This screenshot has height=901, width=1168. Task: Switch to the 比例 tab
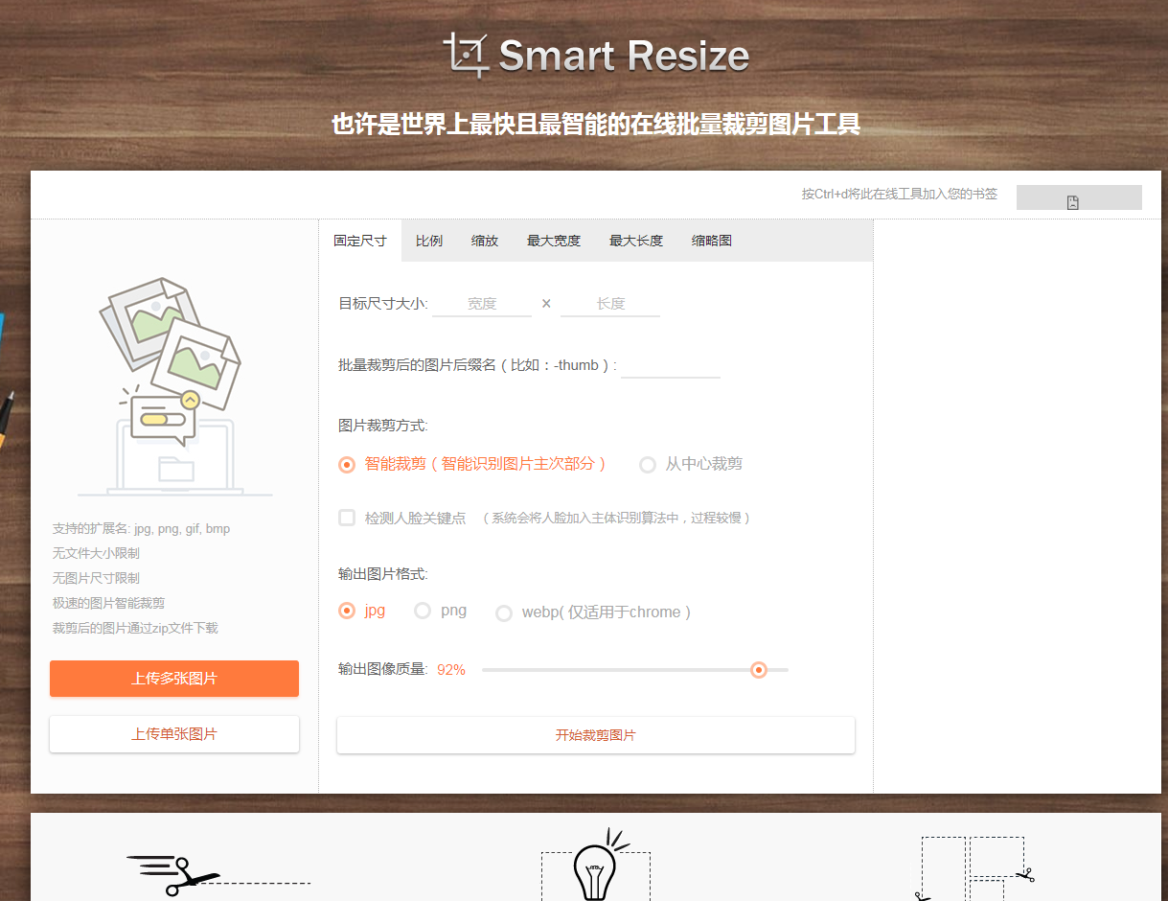(x=429, y=241)
